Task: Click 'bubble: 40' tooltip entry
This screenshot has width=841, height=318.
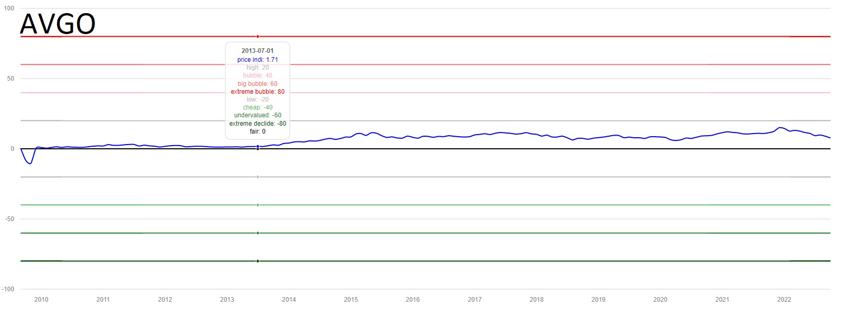Action: pyautogui.click(x=257, y=75)
